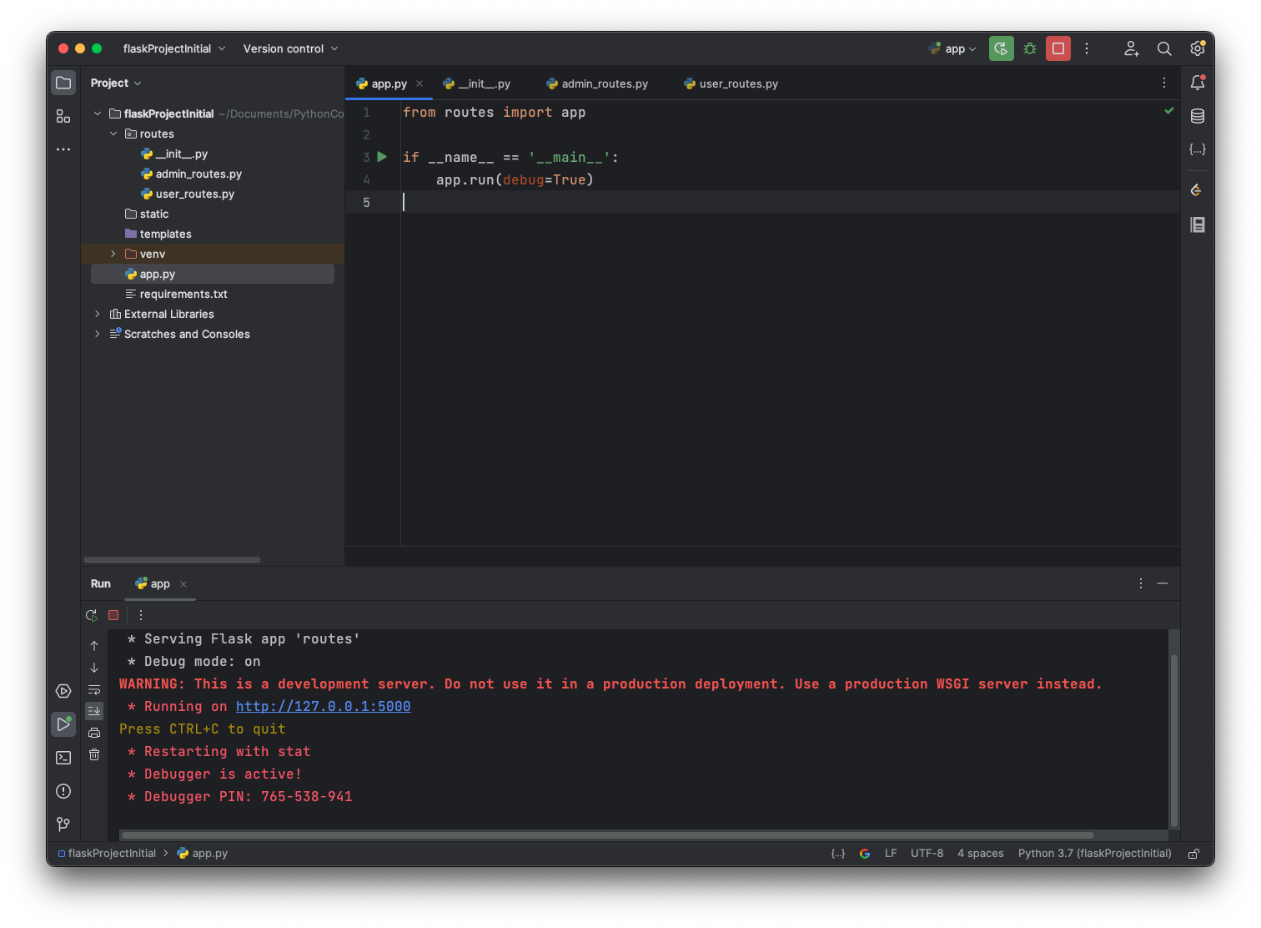The height and width of the screenshot is (928, 1261).
Task: Click Python 3.7 interpreter in status bar
Action: click(1094, 853)
